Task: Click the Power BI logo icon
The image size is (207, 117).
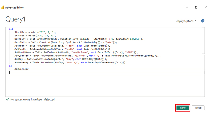Action: pyautogui.click(x=3, y=8)
